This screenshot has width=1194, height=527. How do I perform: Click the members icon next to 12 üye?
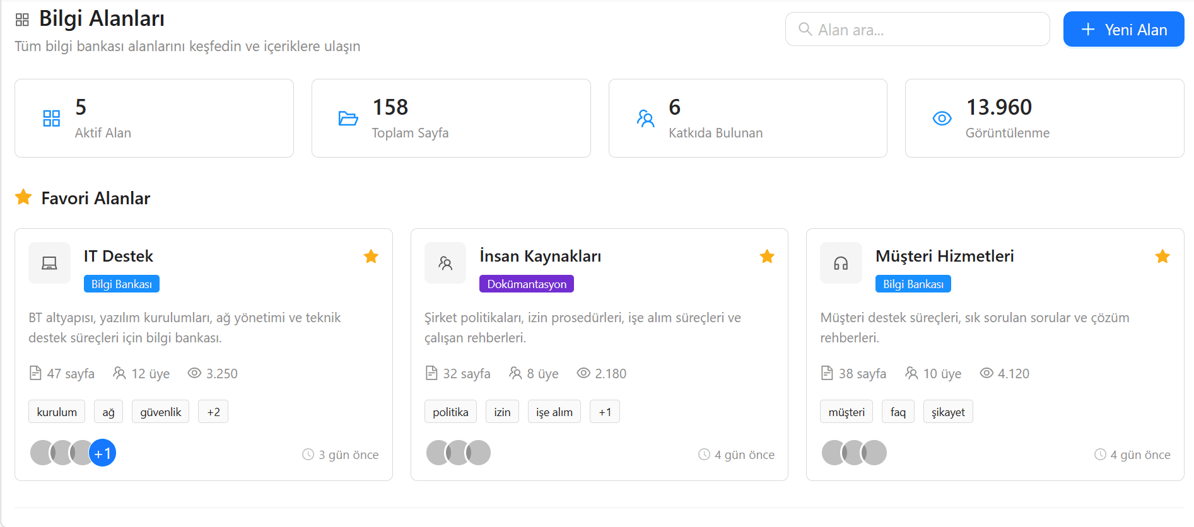pyautogui.click(x=119, y=373)
